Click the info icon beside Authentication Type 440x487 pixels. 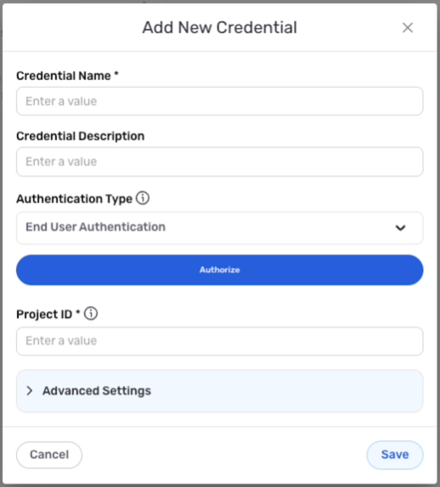tap(143, 198)
